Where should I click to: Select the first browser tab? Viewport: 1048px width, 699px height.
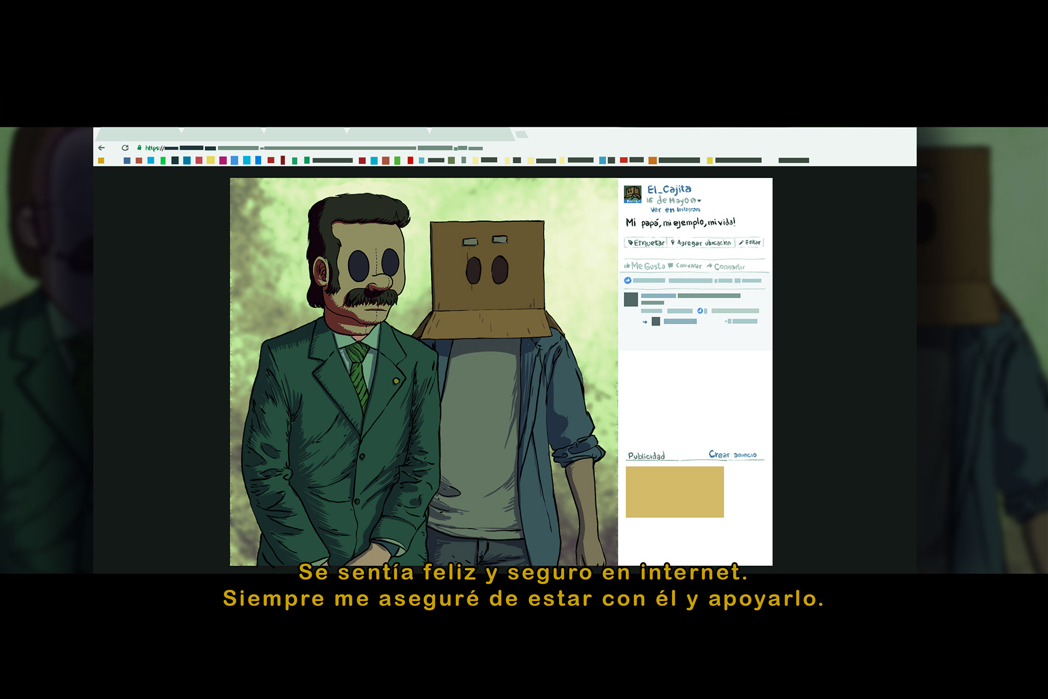pos(139,134)
